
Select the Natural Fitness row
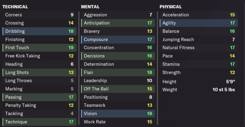click(199, 48)
